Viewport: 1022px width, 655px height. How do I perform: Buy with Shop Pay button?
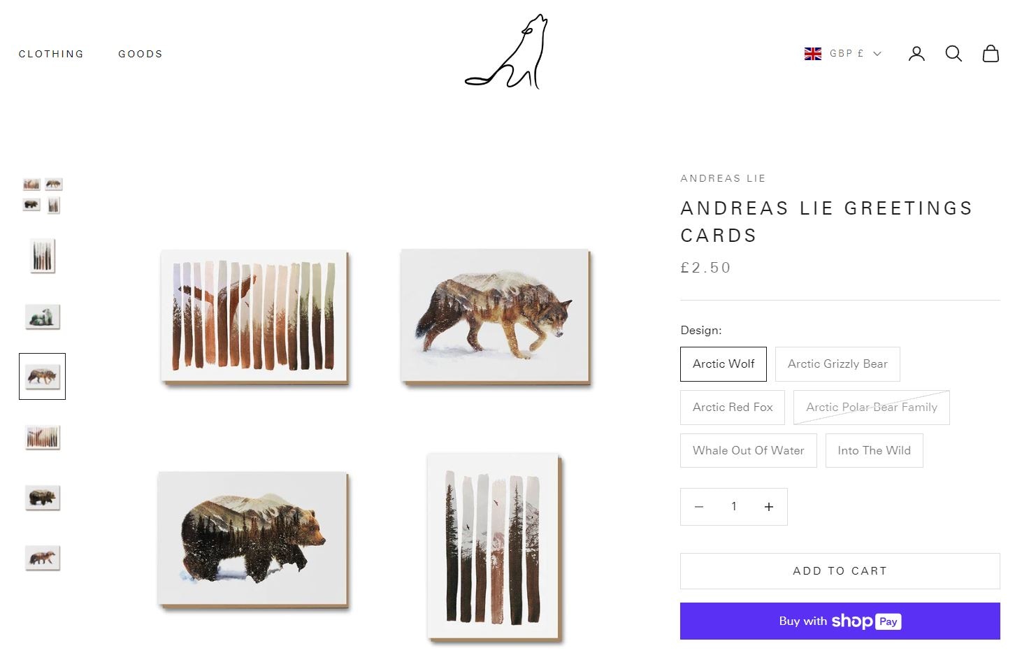[840, 621]
